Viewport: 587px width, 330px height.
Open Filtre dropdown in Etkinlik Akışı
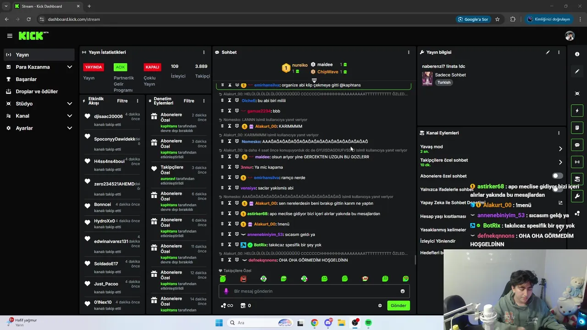(x=122, y=101)
